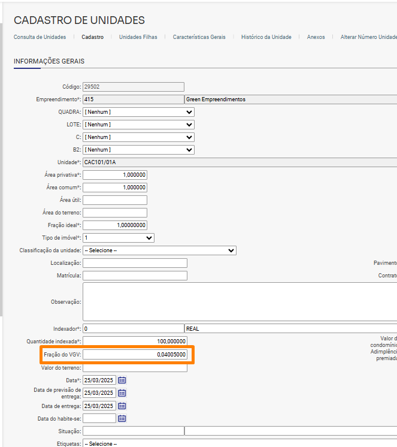Click inside the Observação text area
397x447 pixels.
(x=240, y=302)
